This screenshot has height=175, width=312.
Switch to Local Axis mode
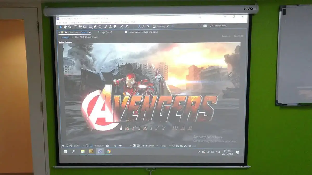point(139,26)
